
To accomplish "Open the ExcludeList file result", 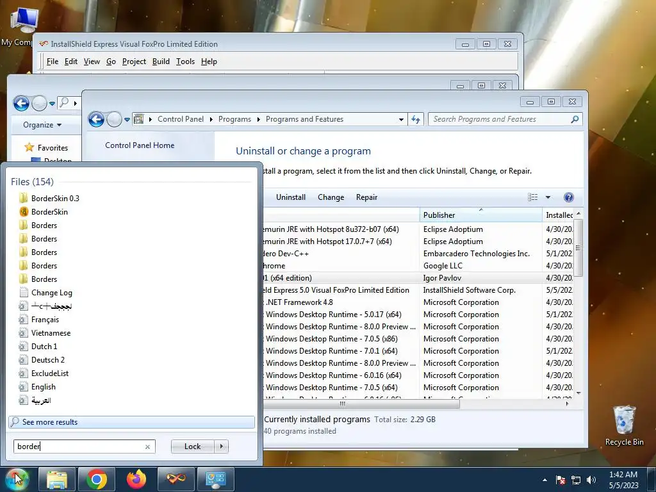I will pyautogui.click(x=44, y=373).
